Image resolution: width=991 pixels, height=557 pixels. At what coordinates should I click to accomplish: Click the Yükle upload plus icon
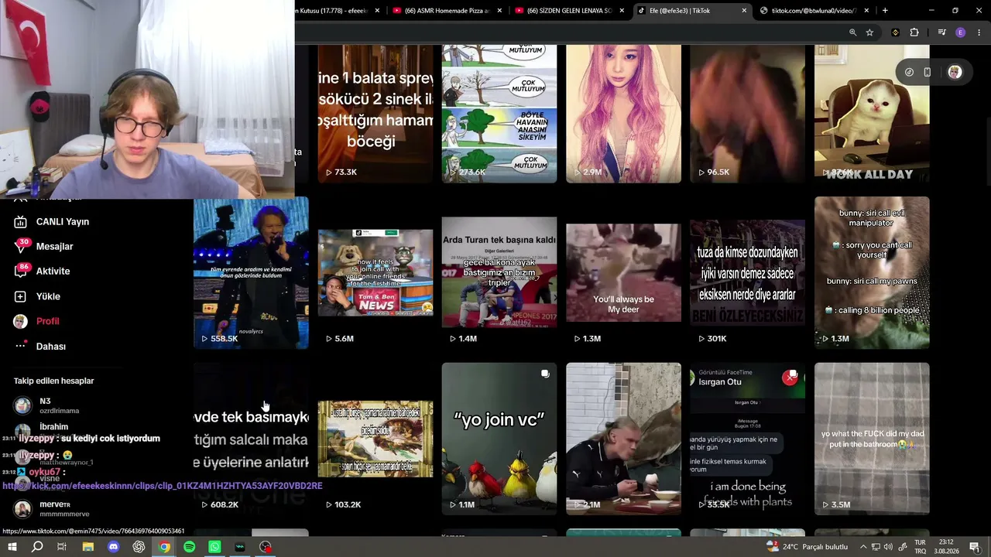tap(21, 296)
